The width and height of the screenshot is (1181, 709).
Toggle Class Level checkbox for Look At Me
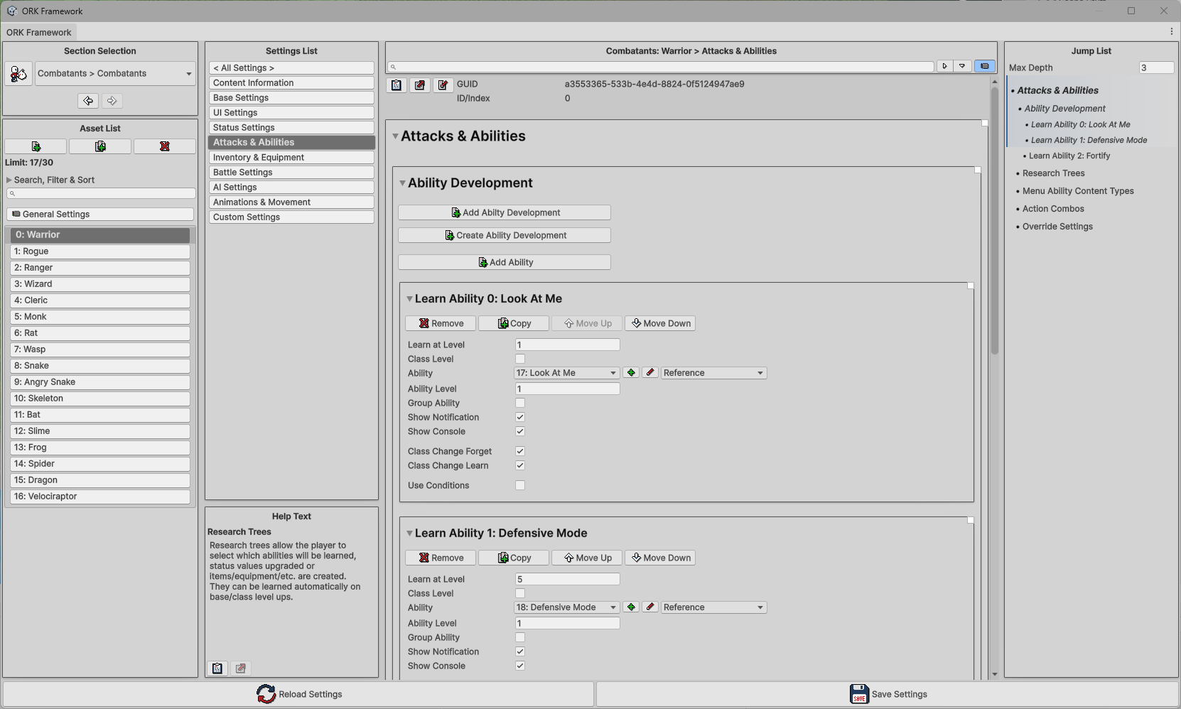520,359
